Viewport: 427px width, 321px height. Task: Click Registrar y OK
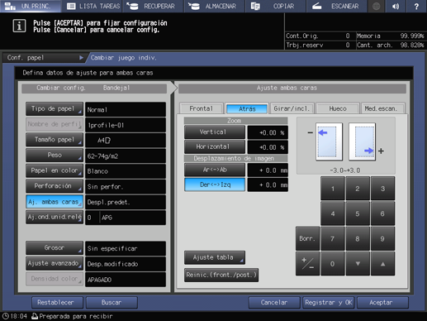click(x=329, y=303)
